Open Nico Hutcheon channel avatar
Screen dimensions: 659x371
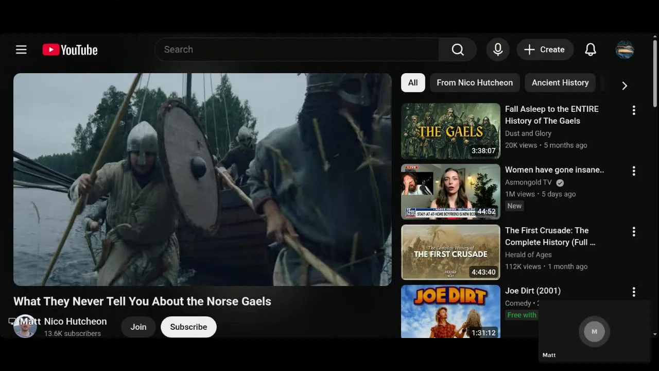[x=25, y=327]
